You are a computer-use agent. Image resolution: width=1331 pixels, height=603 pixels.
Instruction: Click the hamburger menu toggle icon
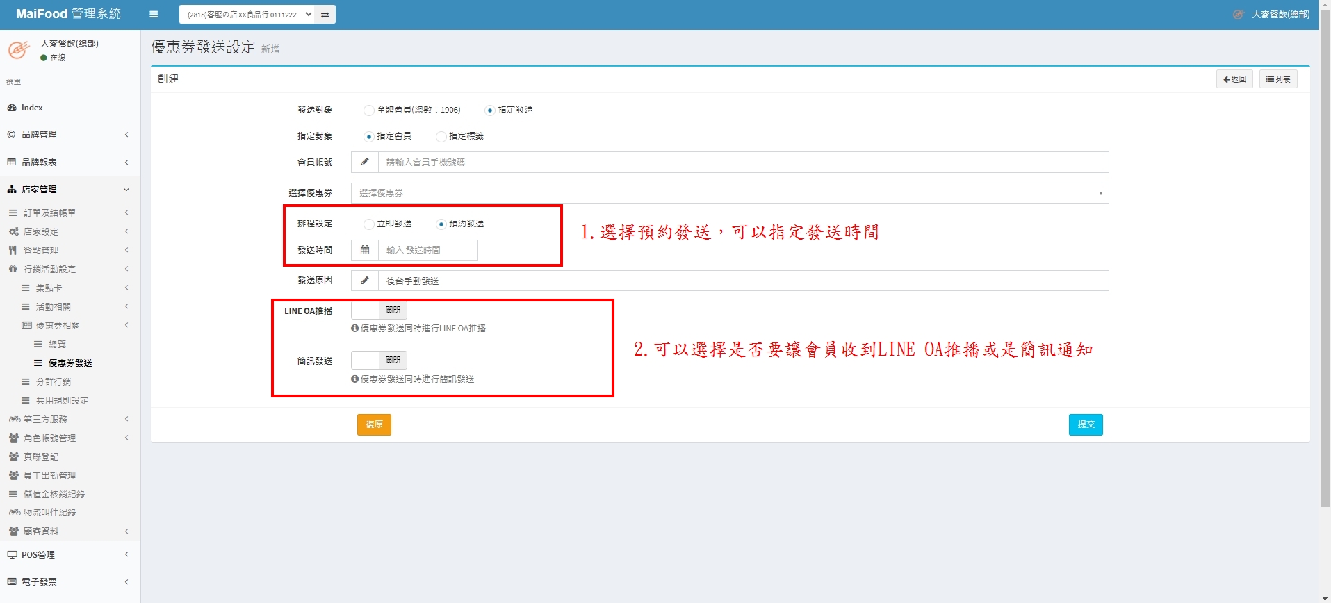[x=154, y=14]
